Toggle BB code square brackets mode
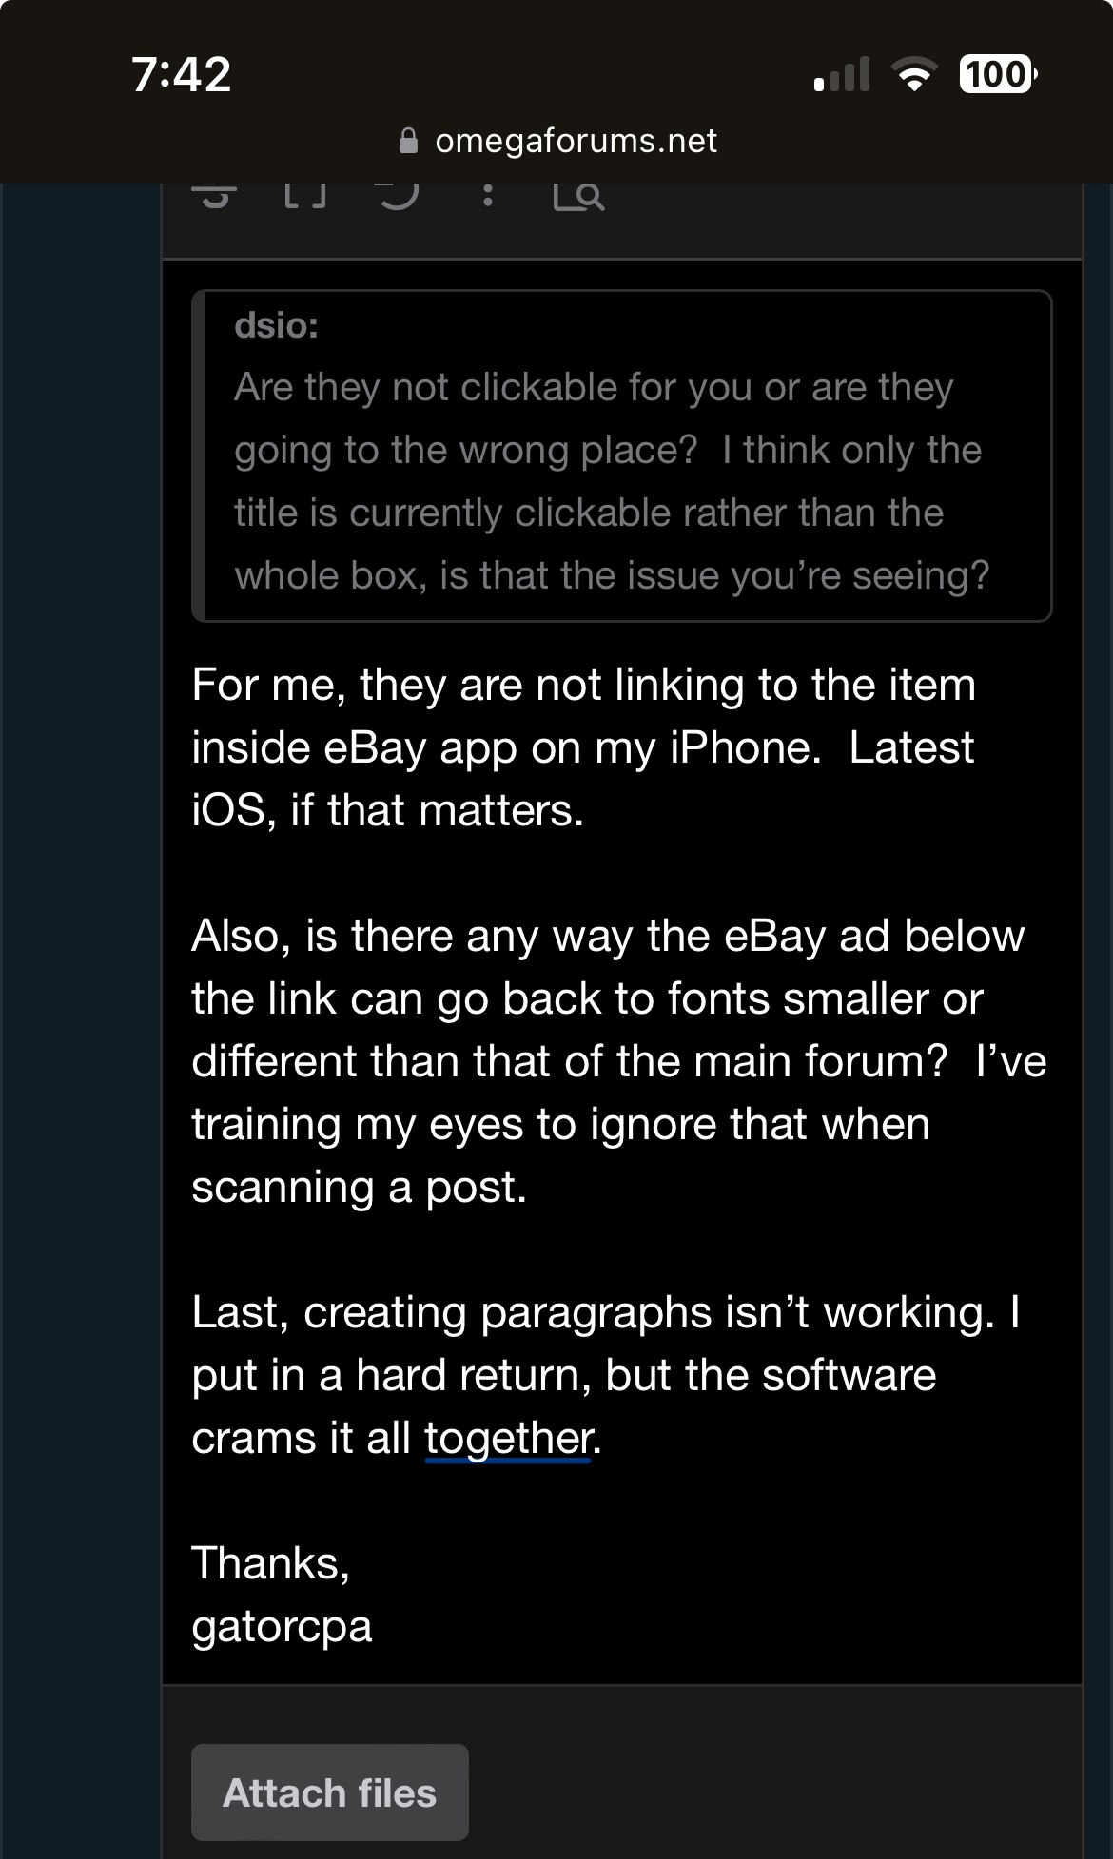Viewport: 1113px width, 1859px height. point(305,195)
